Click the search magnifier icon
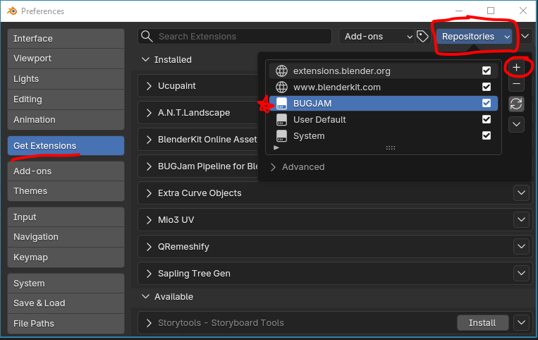Viewport: 538px width, 340px height. pyautogui.click(x=147, y=37)
